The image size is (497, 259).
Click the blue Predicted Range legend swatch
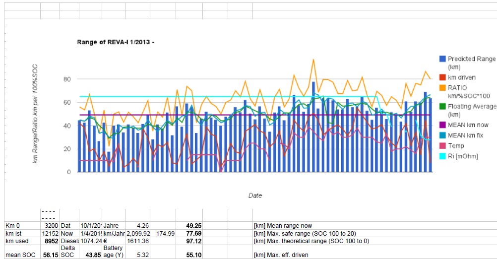pos(443,59)
